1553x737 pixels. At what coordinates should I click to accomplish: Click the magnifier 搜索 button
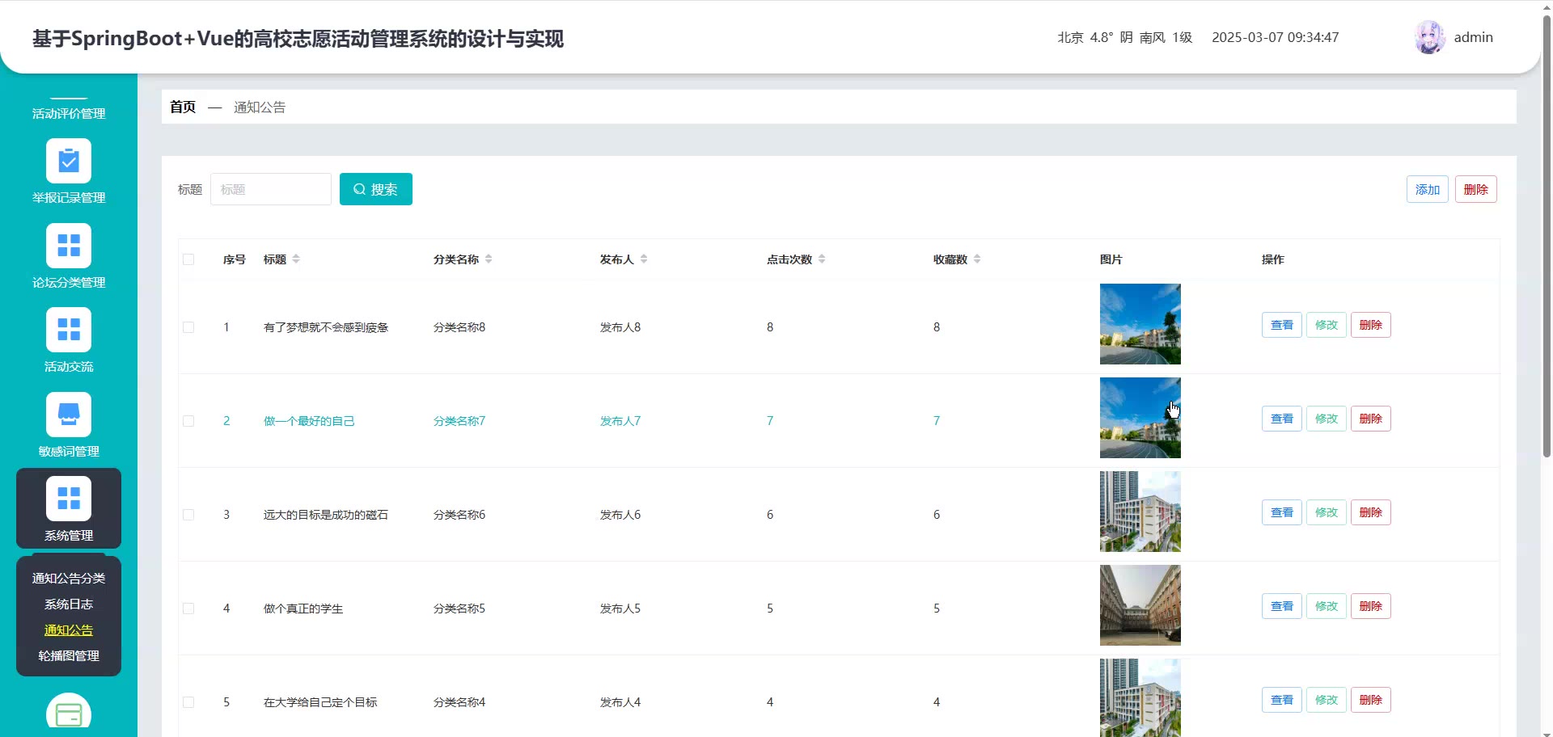(x=375, y=189)
